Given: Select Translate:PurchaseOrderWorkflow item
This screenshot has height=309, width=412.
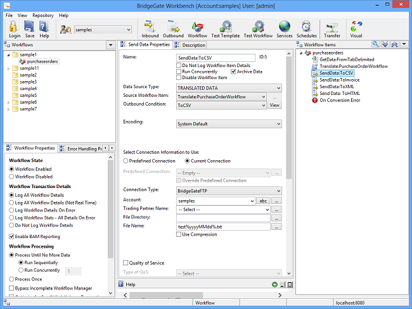Looking at the screenshot, I should point(354,66).
